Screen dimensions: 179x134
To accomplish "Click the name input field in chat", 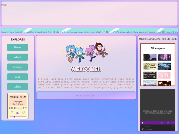I will (157, 126).
